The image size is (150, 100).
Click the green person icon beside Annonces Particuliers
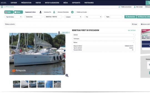(54, 12)
